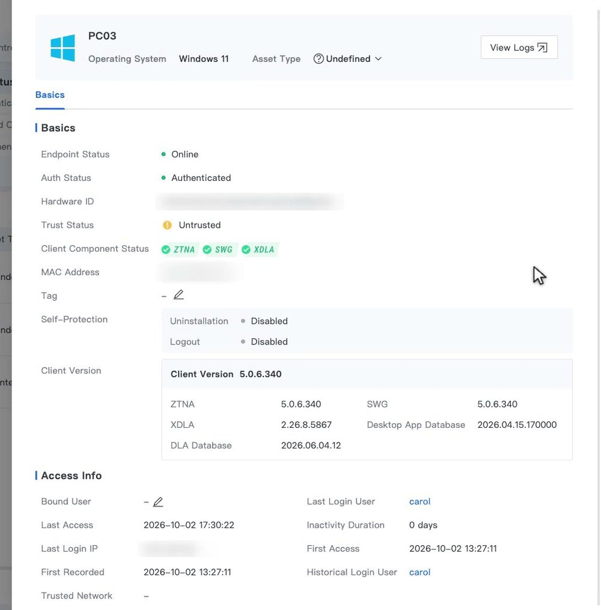The image size is (601, 610).
Task: Click the Untrusted warning icon
Action: 167,225
